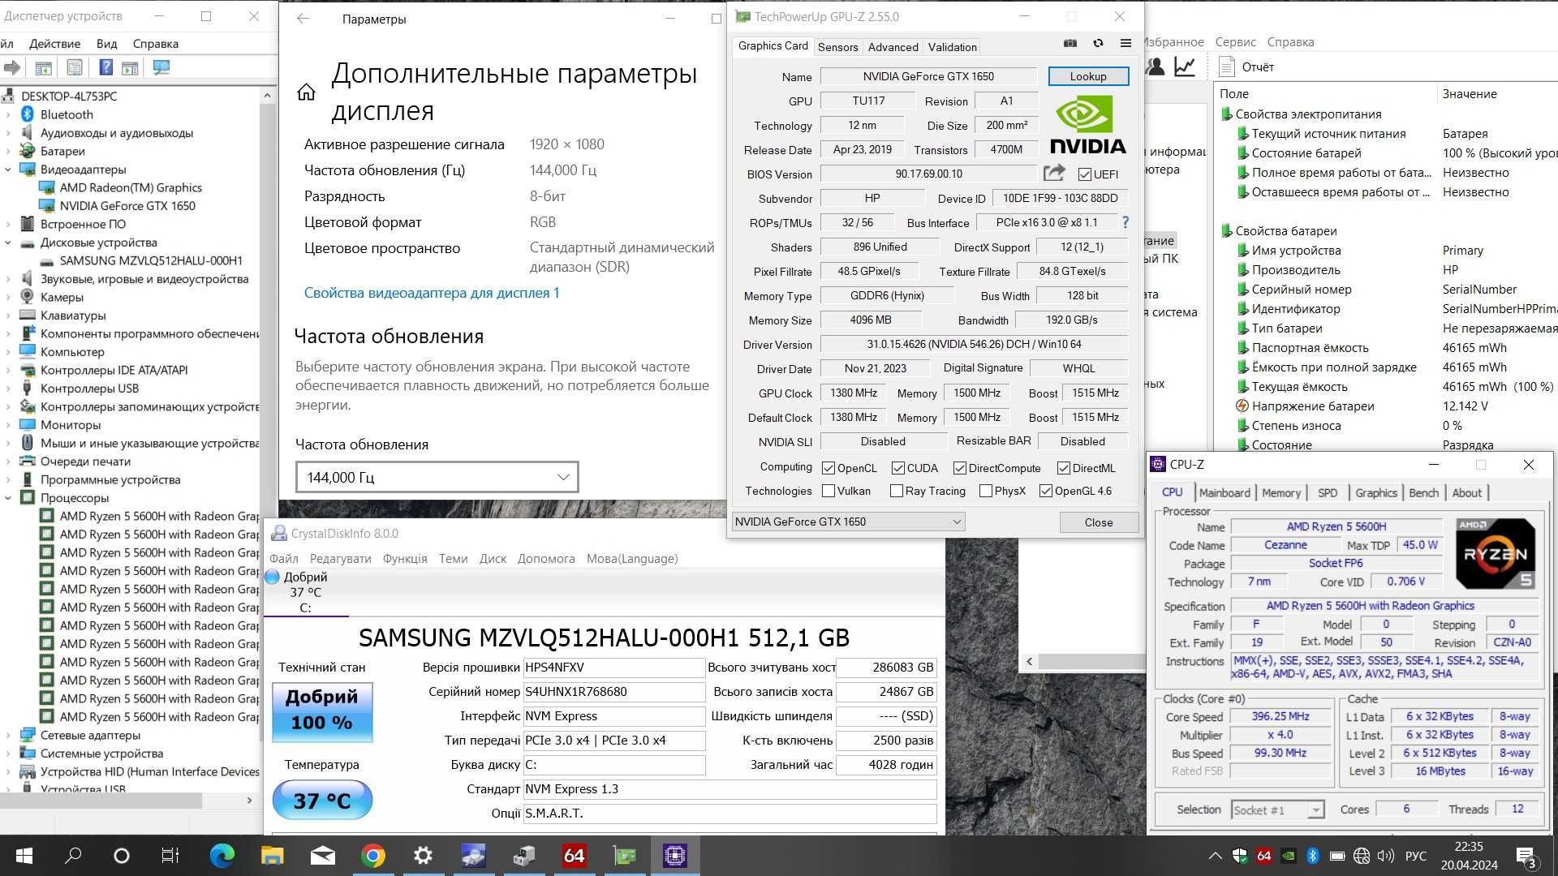Click Validation tab in GPU-Z
Viewport: 1558px width, 876px height.
[953, 46]
